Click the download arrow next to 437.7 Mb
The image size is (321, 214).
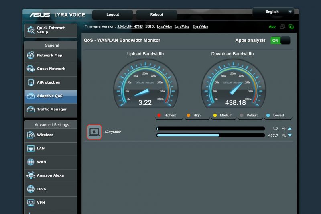point(290,135)
